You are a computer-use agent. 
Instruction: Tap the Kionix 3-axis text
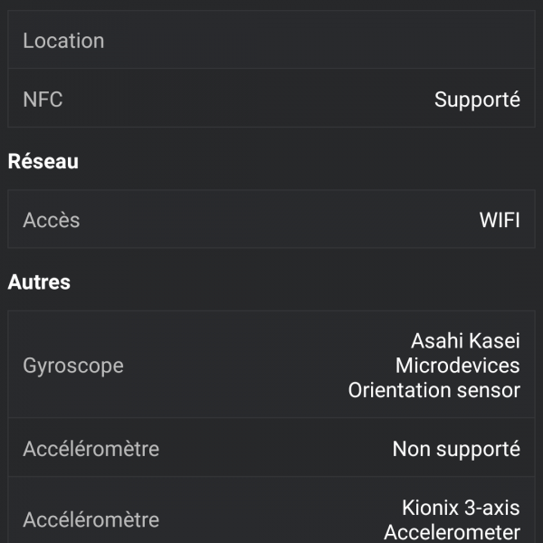pos(461,508)
